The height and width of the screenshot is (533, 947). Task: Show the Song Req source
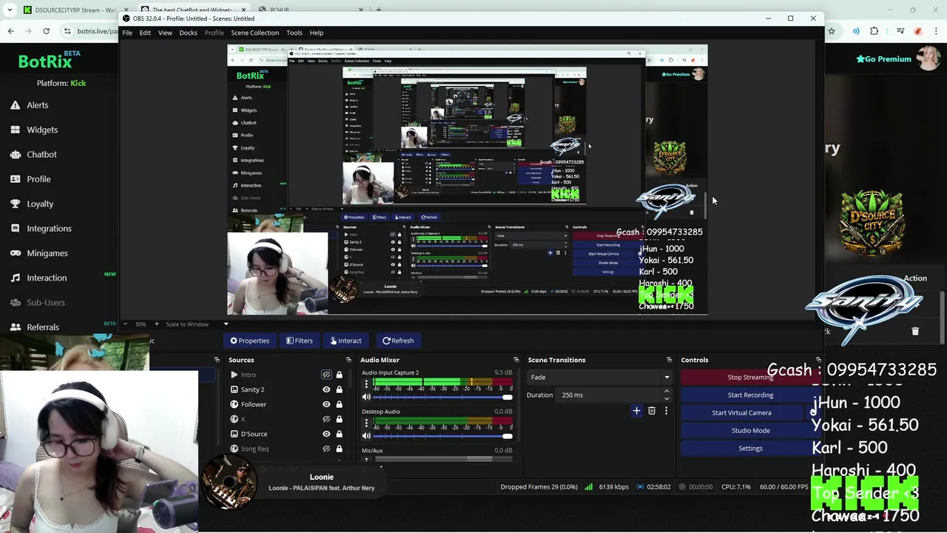[x=326, y=449]
